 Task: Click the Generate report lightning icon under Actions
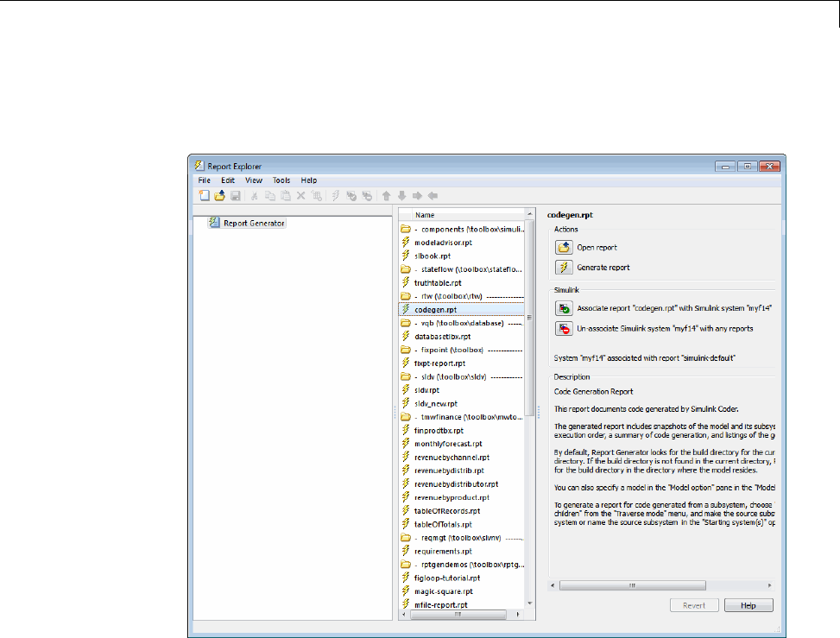coord(564,267)
